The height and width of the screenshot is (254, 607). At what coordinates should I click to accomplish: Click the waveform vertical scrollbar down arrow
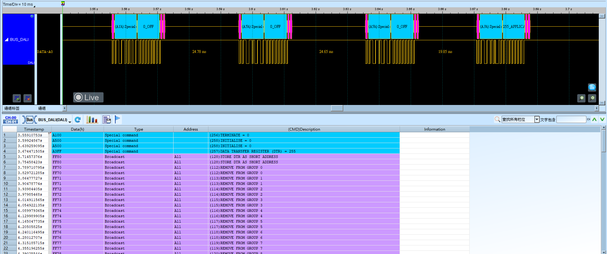[x=602, y=103]
